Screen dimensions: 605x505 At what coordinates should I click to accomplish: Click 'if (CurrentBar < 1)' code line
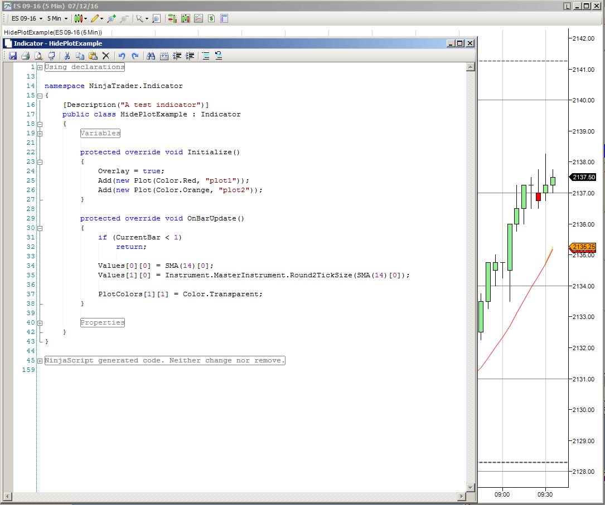139,237
